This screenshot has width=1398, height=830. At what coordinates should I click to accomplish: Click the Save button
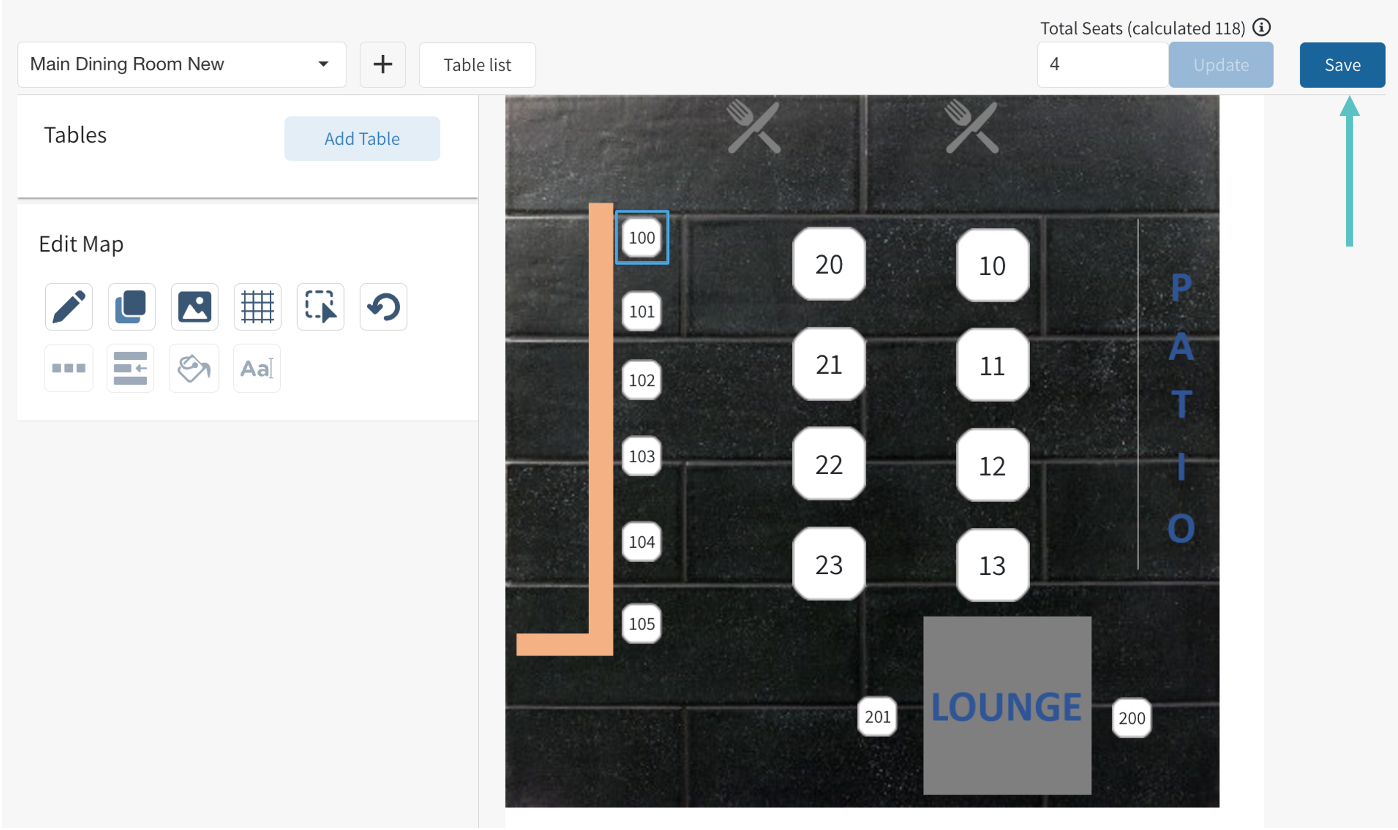[1342, 65]
